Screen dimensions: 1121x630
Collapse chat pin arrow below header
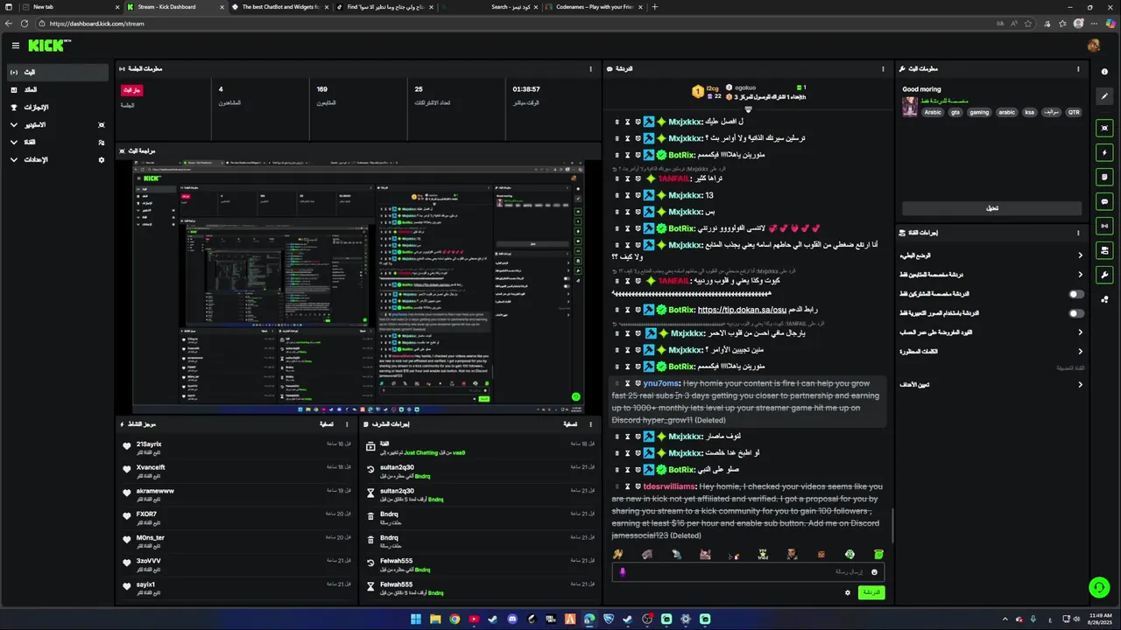748,109
